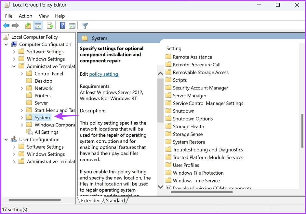Toggle Show/Hide Action Pane icon

point(72,26)
